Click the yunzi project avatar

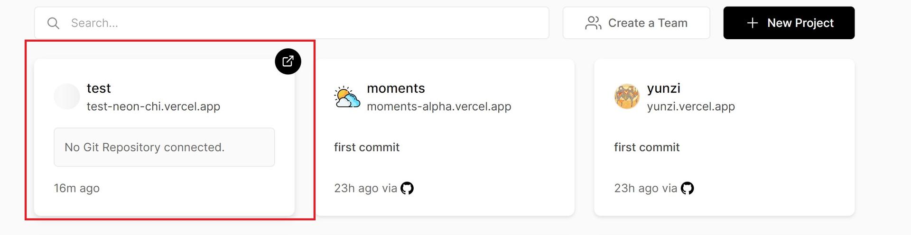coord(627,96)
